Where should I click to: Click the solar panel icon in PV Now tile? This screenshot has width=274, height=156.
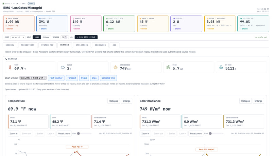[x=221, y=67]
